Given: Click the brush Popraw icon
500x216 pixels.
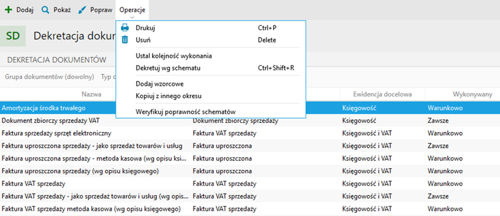Looking at the screenshot, I should [x=82, y=10].
